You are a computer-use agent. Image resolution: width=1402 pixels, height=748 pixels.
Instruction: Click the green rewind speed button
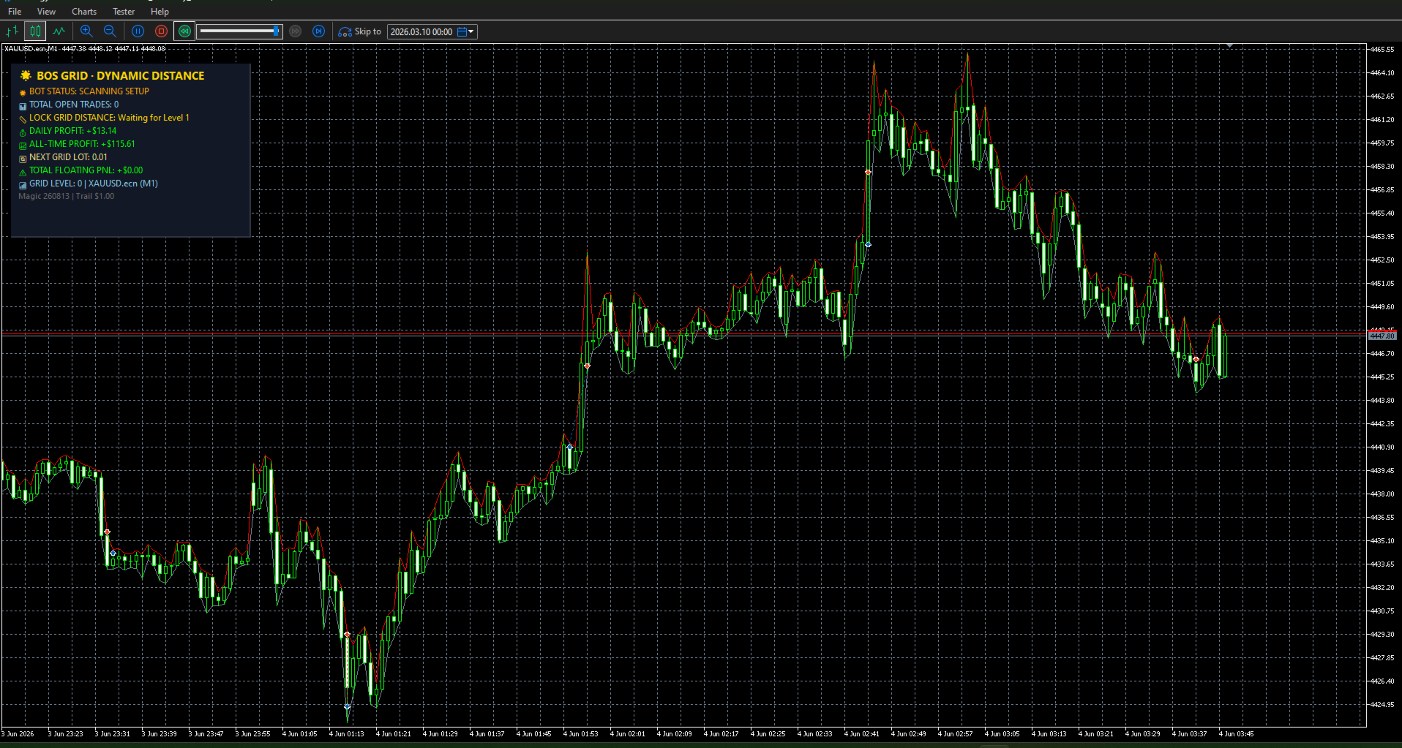coord(184,31)
